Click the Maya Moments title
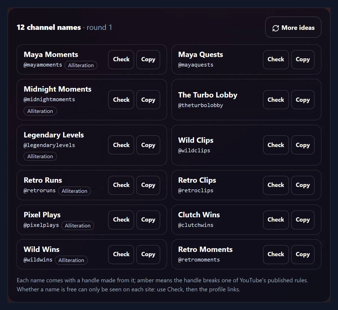Viewport: 338px width, 310px height. point(51,55)
